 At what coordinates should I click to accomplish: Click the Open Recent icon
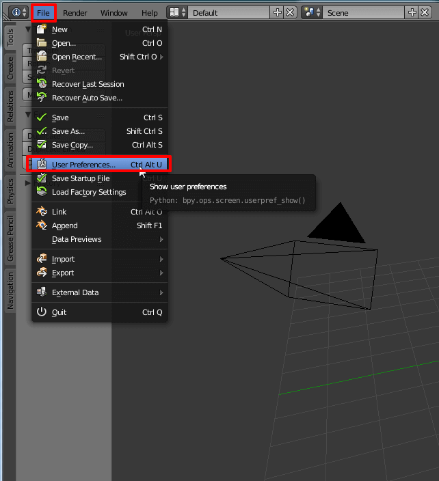click(x=42, y=57)
